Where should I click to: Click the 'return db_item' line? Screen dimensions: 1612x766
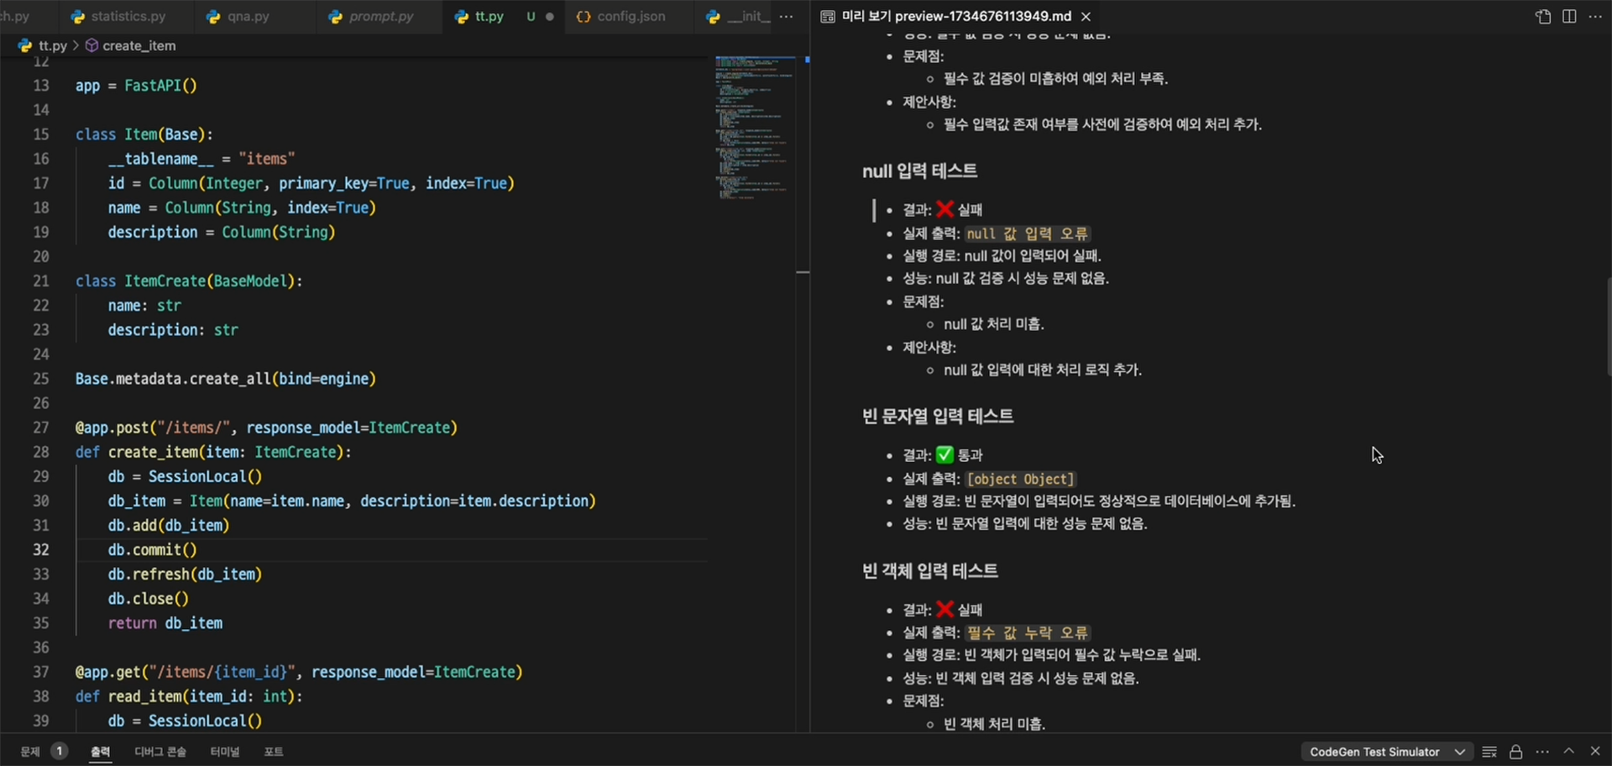165,623
